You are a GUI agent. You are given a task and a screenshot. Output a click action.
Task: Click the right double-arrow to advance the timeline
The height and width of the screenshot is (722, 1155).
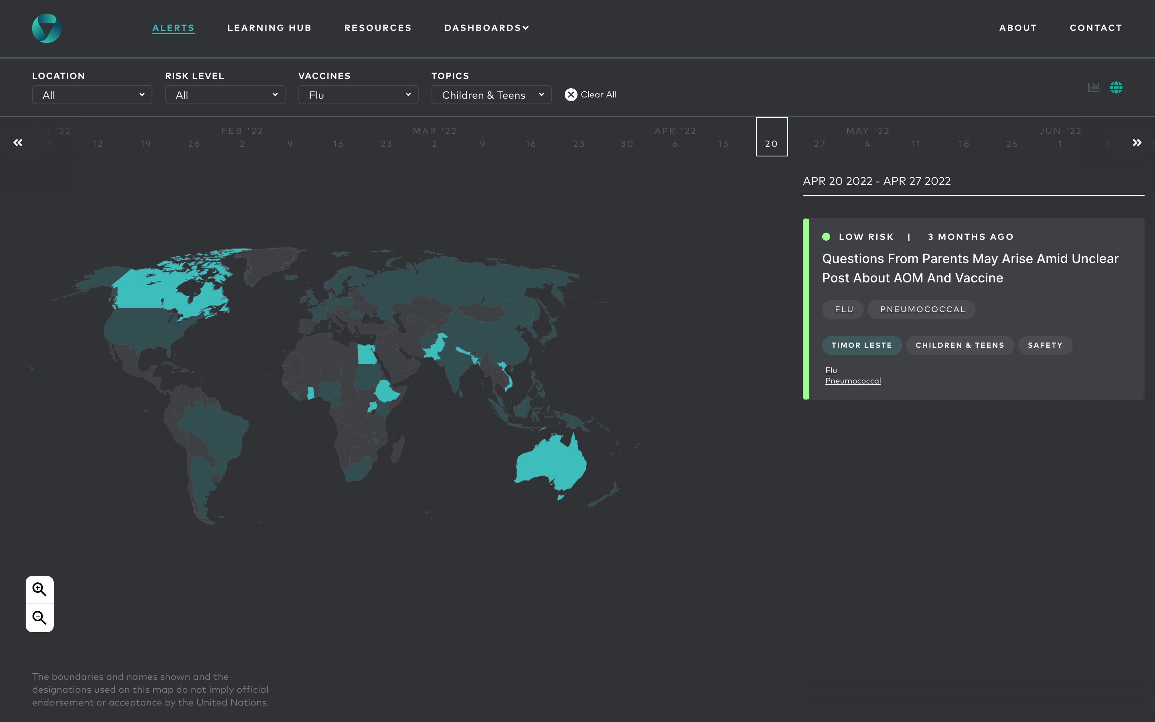click(1137, 142)
